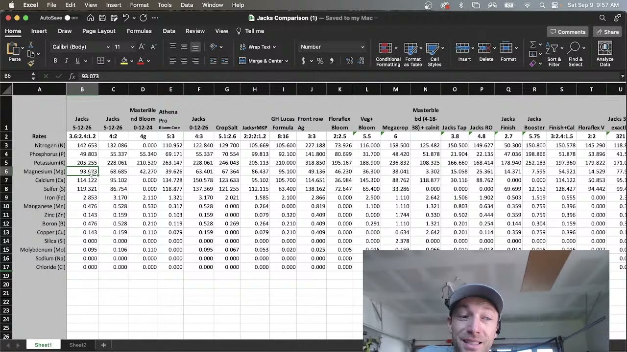The height and width of the screenshot is (352, 627).
Task: Click the Comments button
Action: click(x=568, y=32)
